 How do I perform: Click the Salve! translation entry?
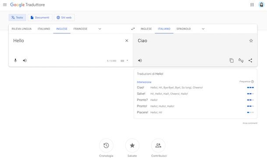tap(141, 94)
